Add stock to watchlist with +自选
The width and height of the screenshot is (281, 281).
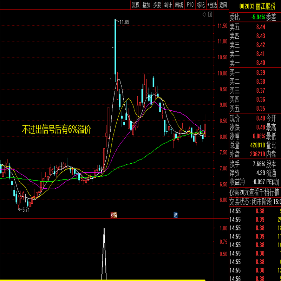[x=212, y=5]
